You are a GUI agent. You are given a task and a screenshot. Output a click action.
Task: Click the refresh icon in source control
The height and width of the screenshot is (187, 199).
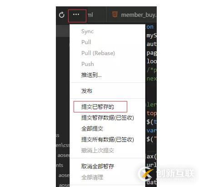point(62,15)
